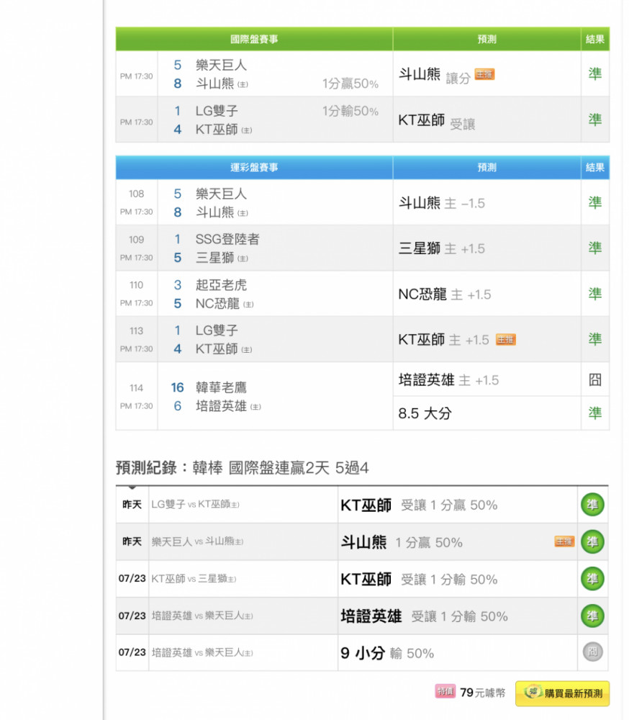Viewport: 629px width, 720px height.
Task: Click the 79元噓幣 price
Action: 482,693
